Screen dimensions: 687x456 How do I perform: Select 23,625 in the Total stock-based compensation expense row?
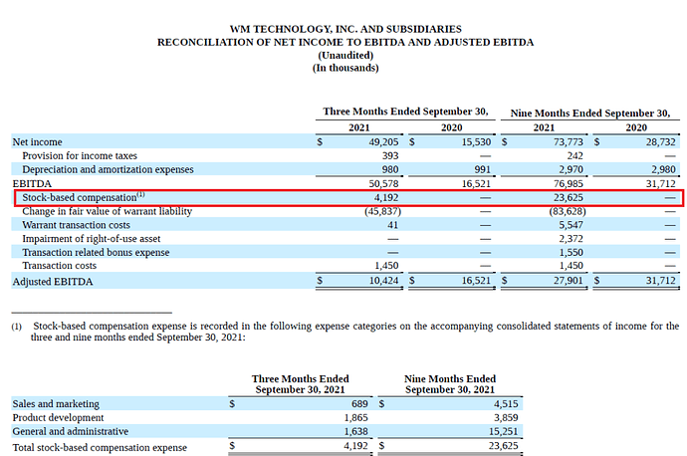pos(504,445)
